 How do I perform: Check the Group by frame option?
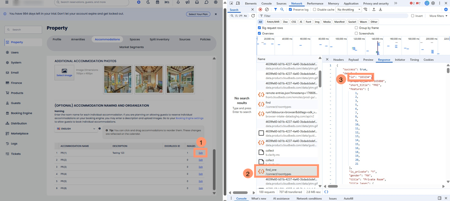pos(356,28)
